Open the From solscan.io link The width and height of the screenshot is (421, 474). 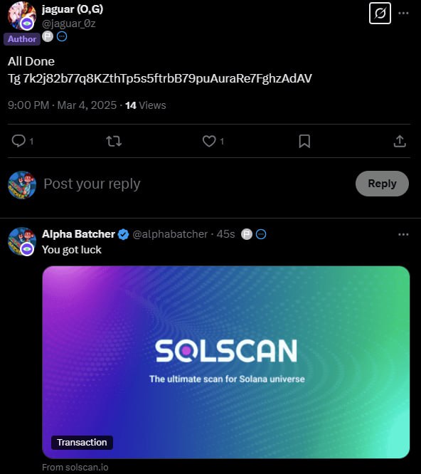pyautogui.click(x=75, y=468)
